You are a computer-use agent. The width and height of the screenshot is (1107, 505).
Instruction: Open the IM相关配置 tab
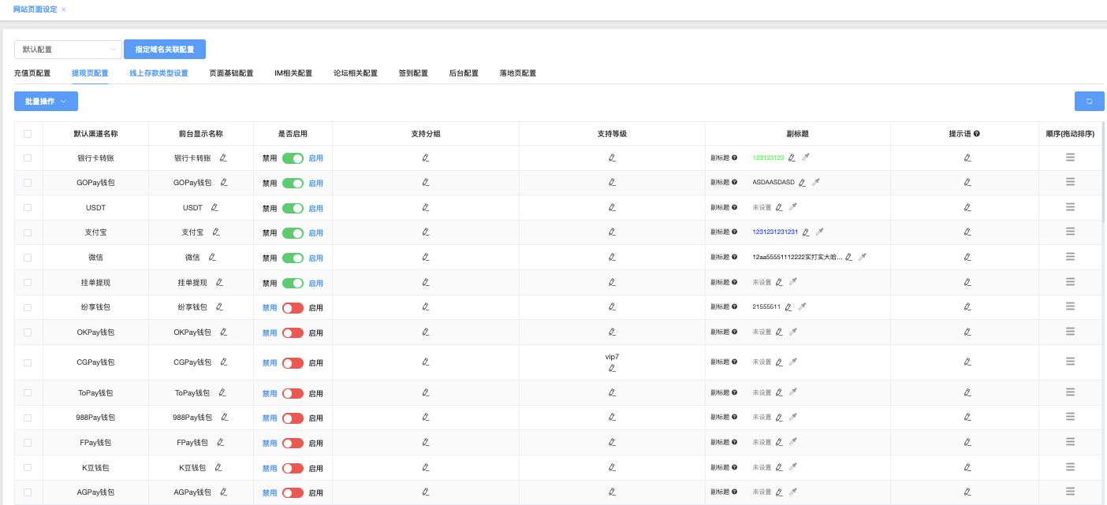point(293,73)
